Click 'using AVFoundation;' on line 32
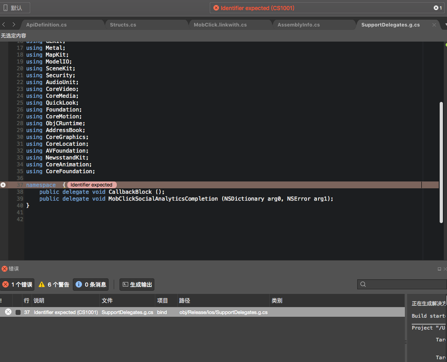This screenshot has width=447, height=362. (x=57, y=151)
